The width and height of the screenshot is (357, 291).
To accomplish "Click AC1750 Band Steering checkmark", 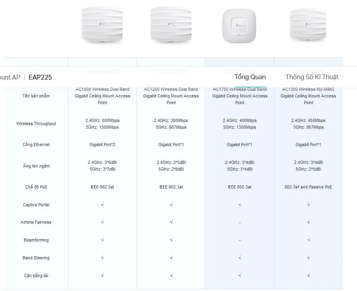I will pos(240,257).
